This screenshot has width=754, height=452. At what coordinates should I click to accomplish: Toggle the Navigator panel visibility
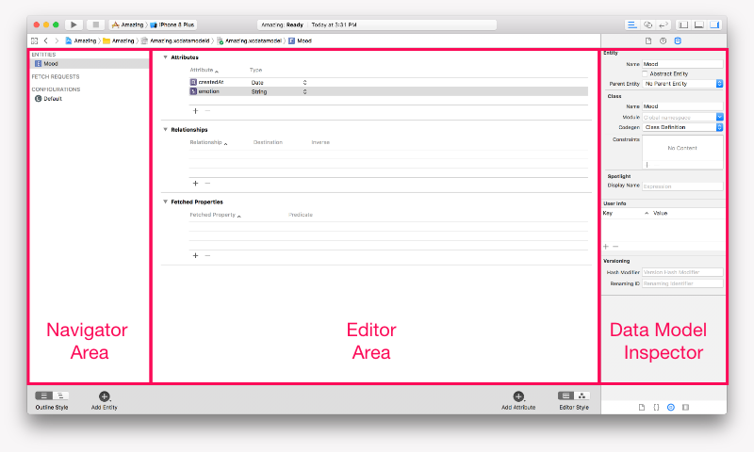click(683, 24)
